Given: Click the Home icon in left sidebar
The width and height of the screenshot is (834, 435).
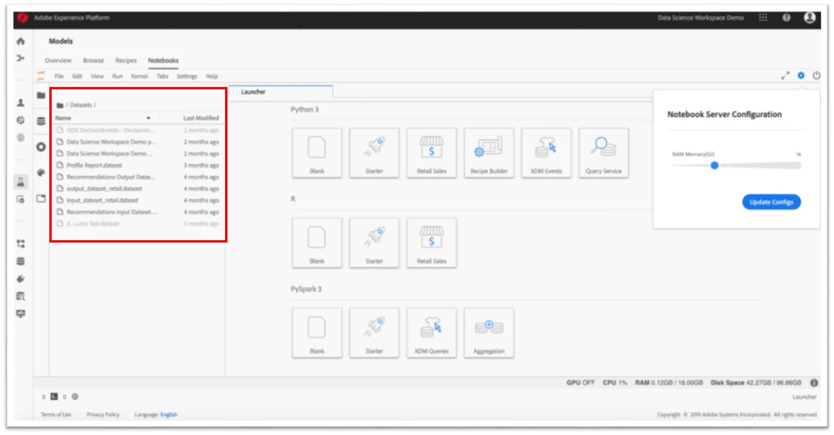Looking at the screenshot, I should 21,41.
